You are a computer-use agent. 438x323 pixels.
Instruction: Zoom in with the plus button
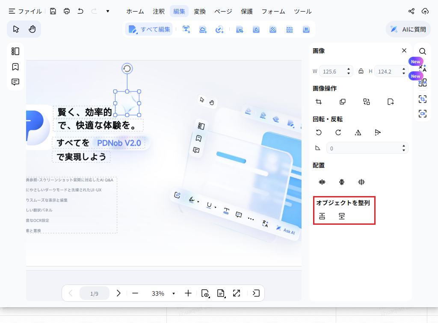tap(188, 293)
